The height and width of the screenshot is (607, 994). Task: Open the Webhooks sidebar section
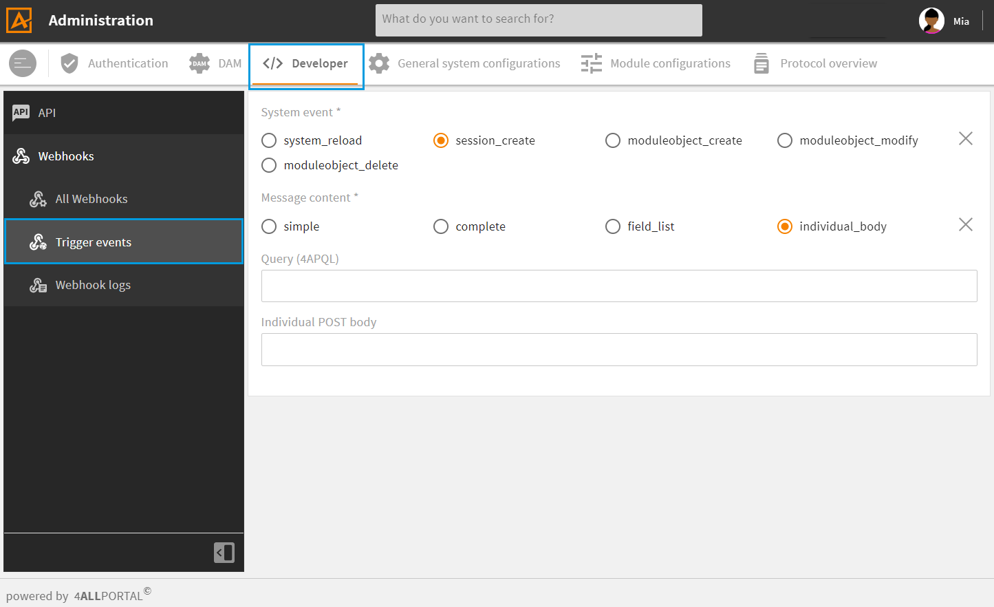(x=124, y=156)
